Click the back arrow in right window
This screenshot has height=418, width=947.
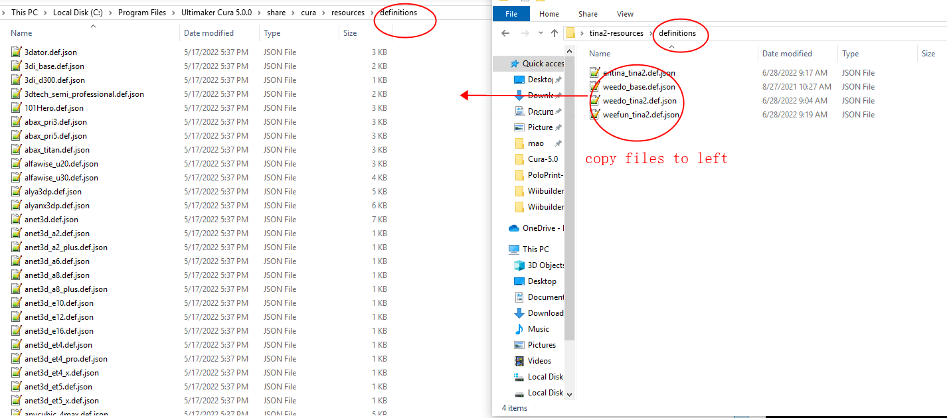coord(505,33)
